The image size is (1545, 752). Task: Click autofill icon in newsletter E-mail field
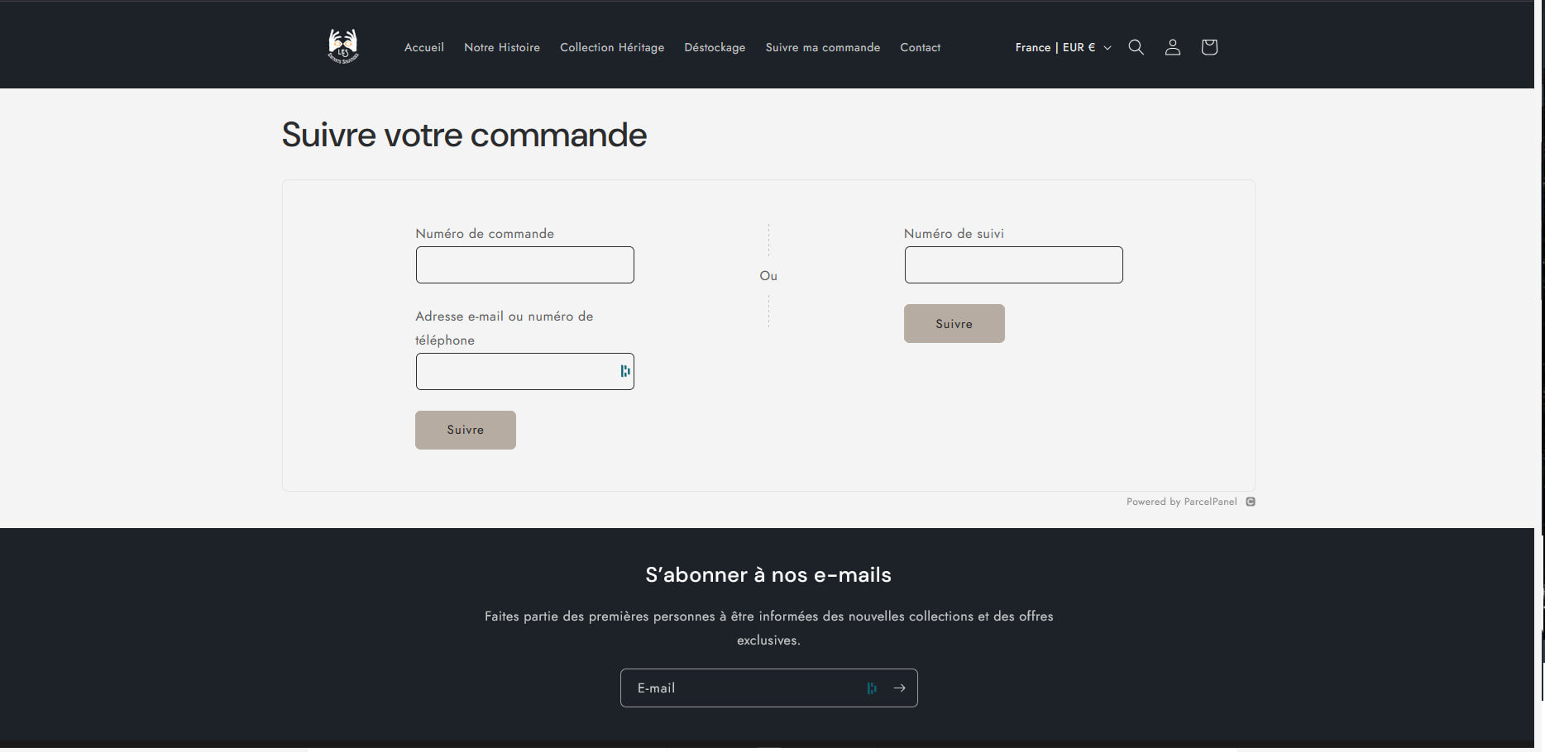click(x=872, y=688)
